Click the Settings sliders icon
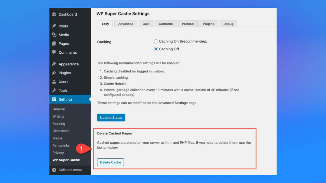Screen dimensions: 326x183 [54, 99]
